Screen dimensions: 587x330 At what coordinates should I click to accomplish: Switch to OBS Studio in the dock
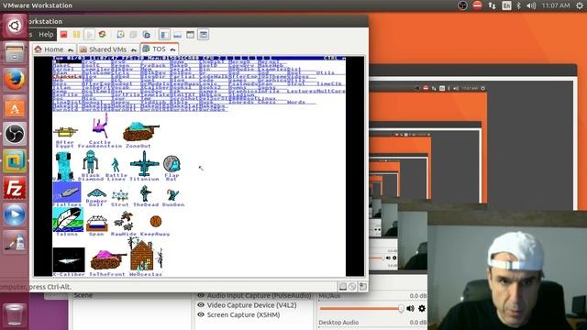15,134
